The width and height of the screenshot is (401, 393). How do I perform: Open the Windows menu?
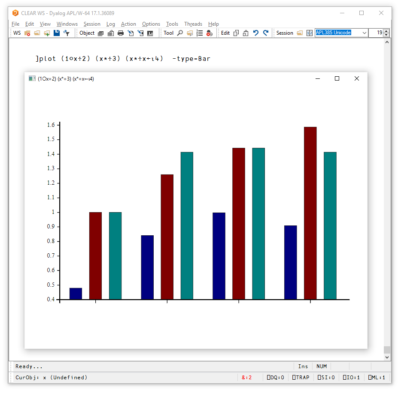pos(67,24)
